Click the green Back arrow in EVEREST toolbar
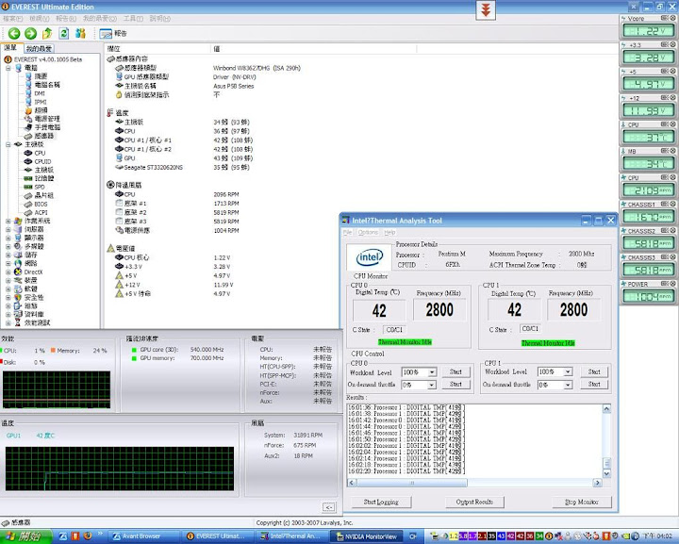The height and width of the screenshot is (544, 679). (14, 33)
